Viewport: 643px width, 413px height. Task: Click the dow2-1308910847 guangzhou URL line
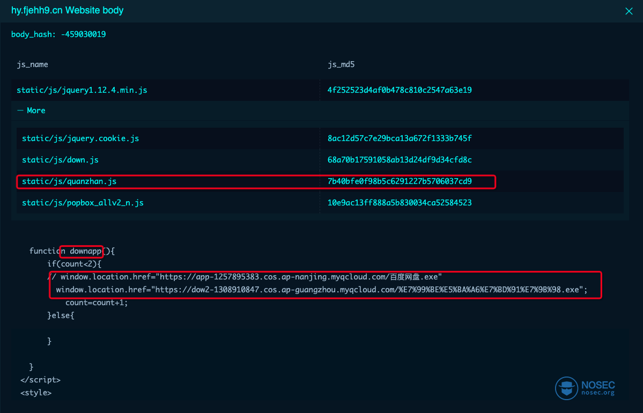pyautogui.click(x=322, y=290)
